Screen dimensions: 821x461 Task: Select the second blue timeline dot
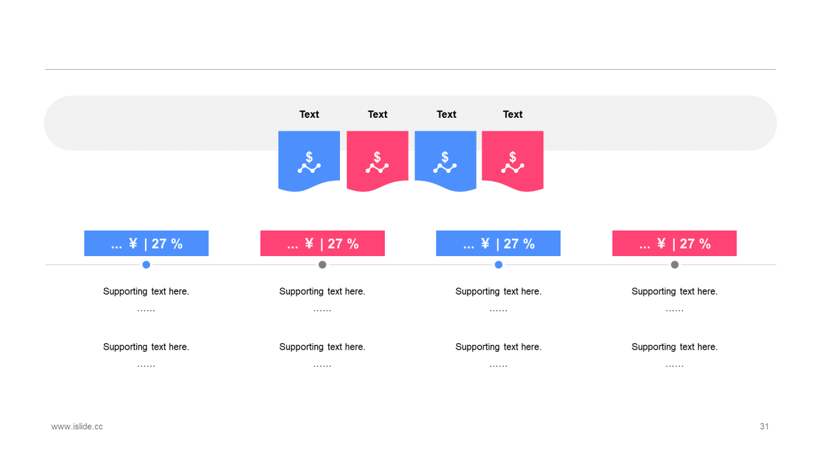[498, 264]
